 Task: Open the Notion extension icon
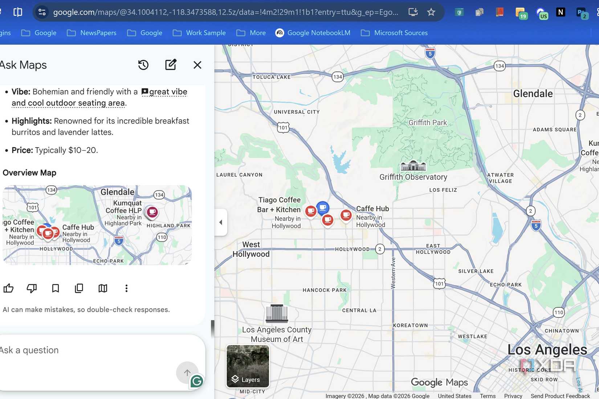561,12
